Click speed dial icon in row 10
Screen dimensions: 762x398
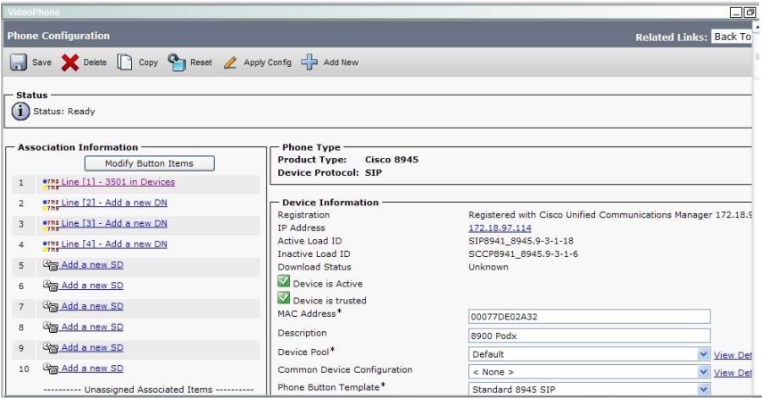point(51,369)
